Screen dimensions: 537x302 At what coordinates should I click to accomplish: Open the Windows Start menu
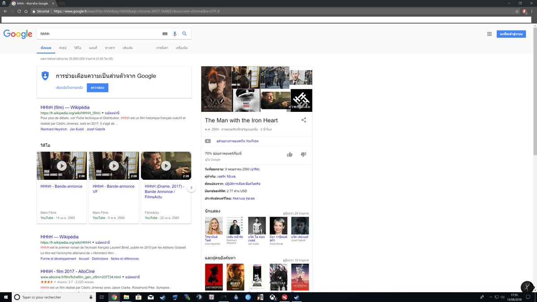[x=5, y=297]
